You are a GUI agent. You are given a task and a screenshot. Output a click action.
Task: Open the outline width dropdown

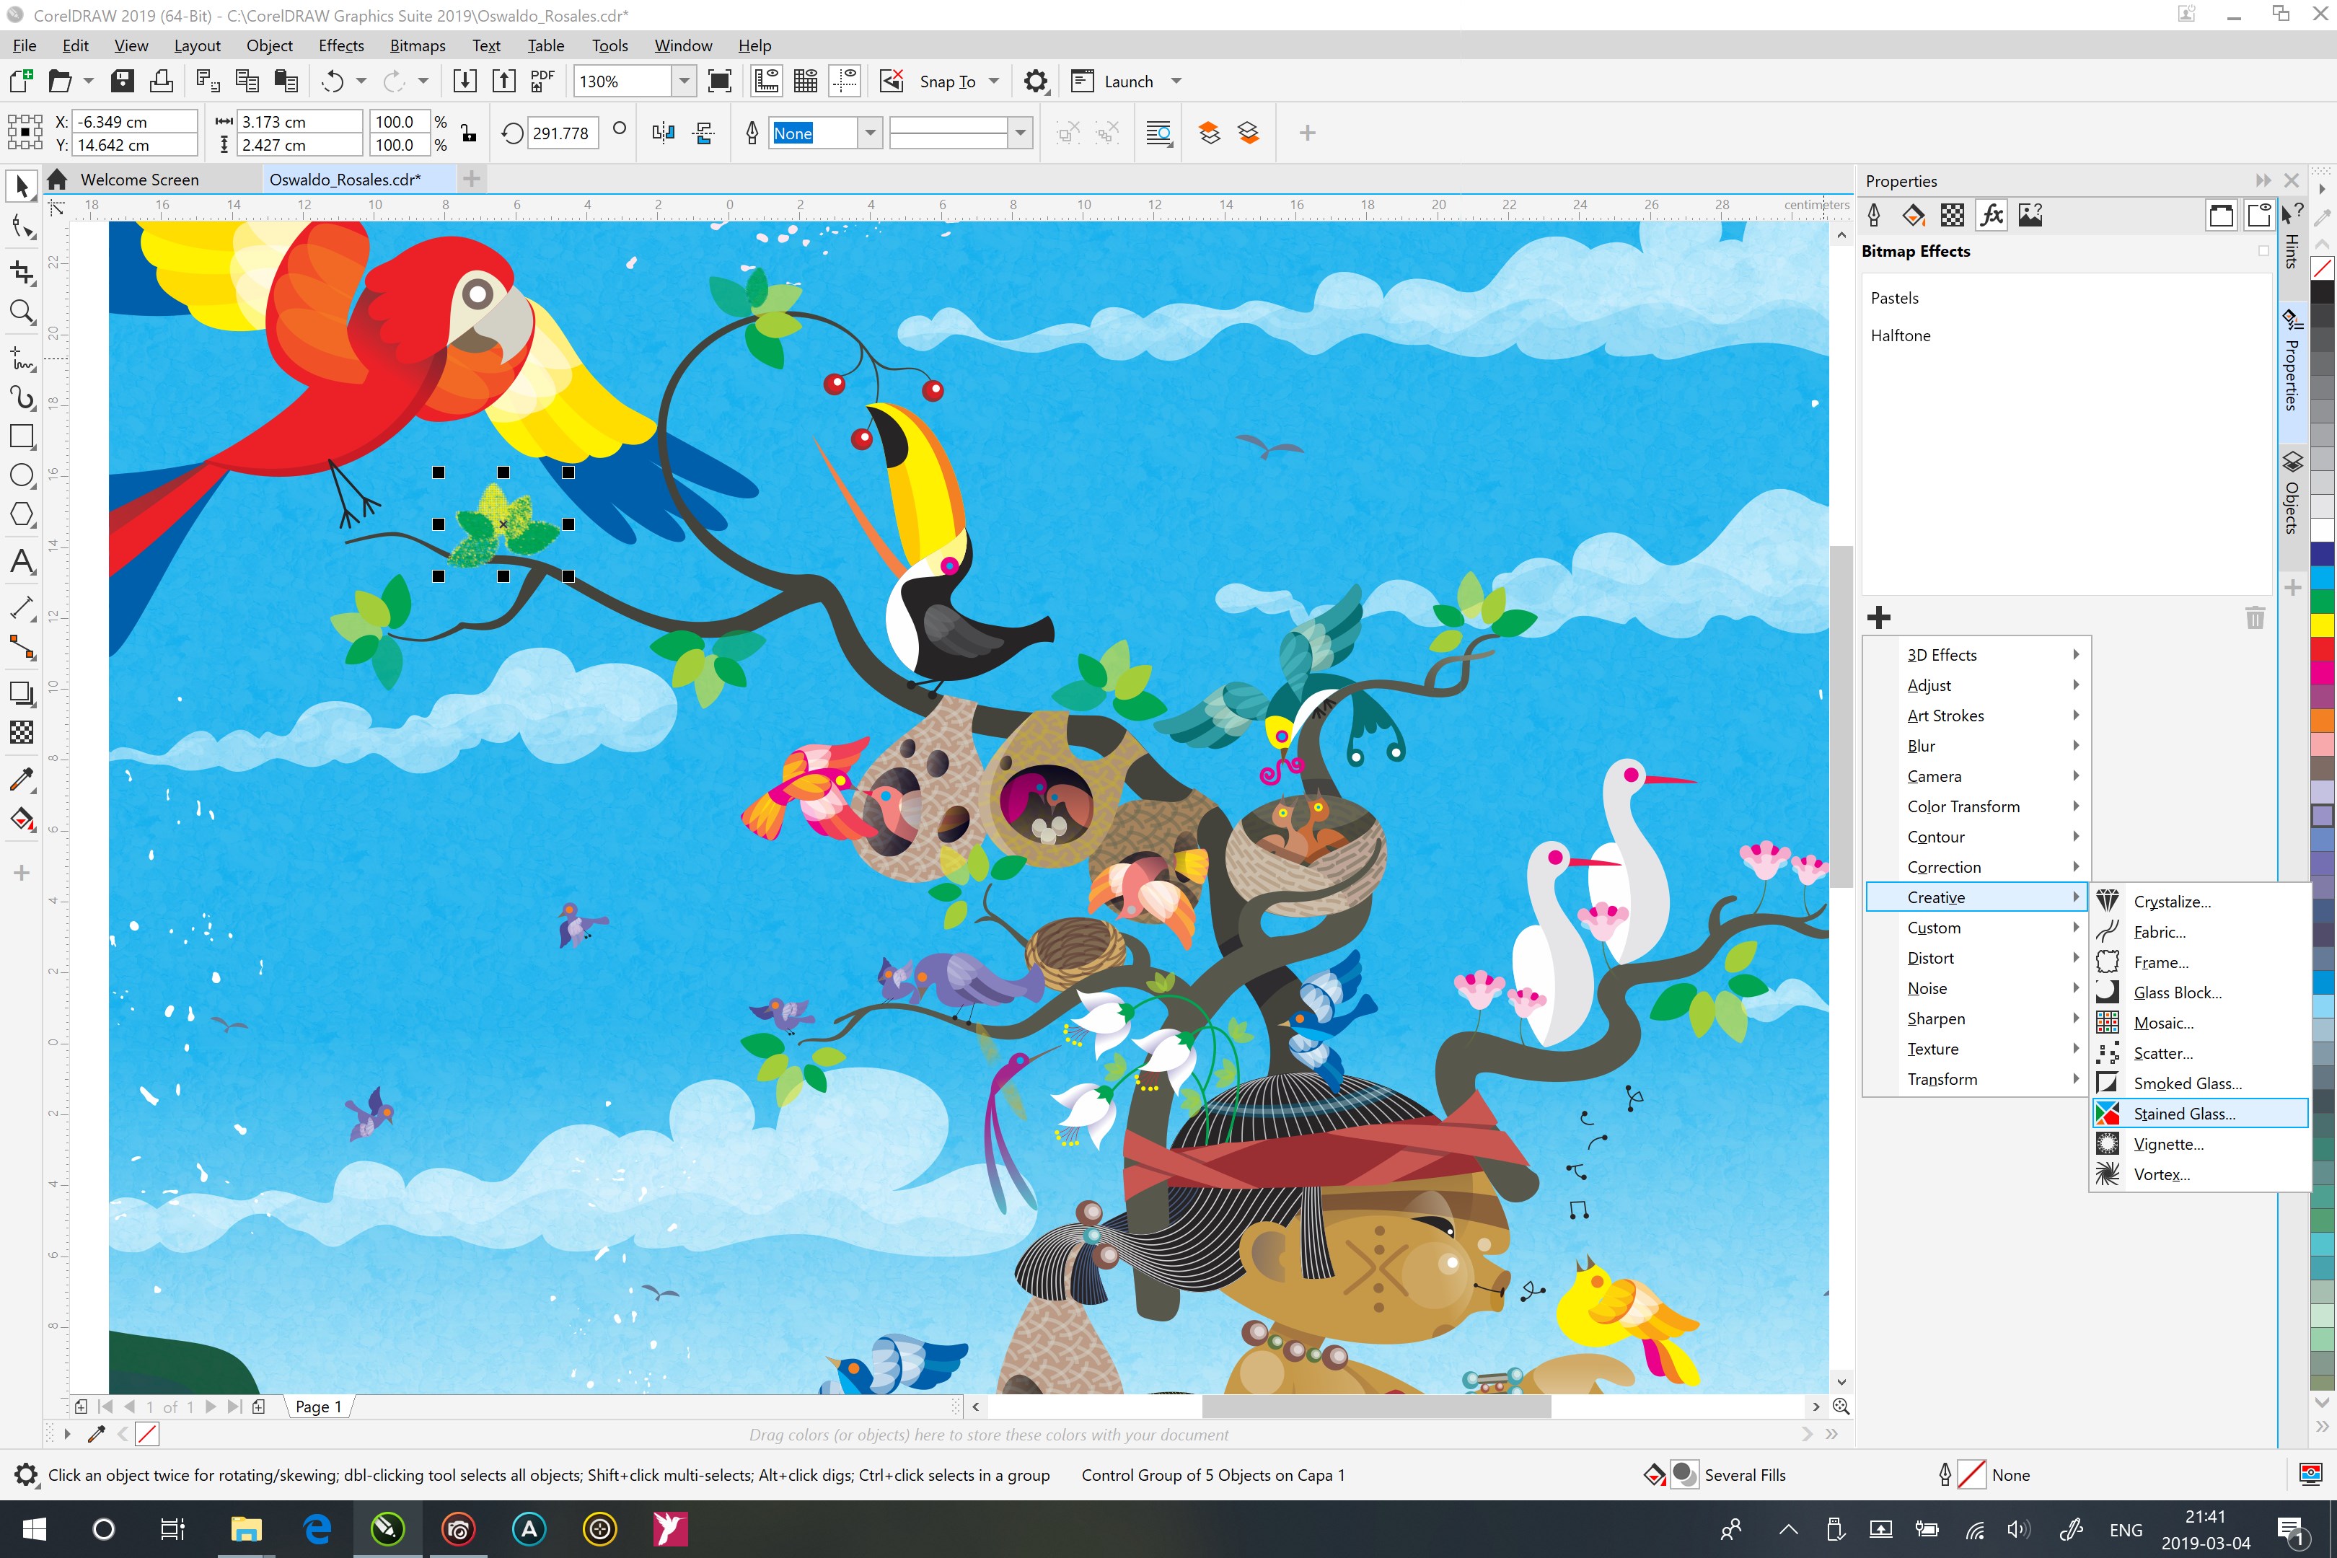(x=871, y=133)
